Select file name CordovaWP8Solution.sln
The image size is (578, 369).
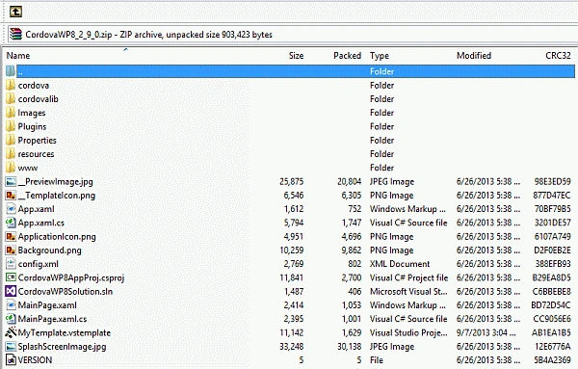(x=66, y=292)
